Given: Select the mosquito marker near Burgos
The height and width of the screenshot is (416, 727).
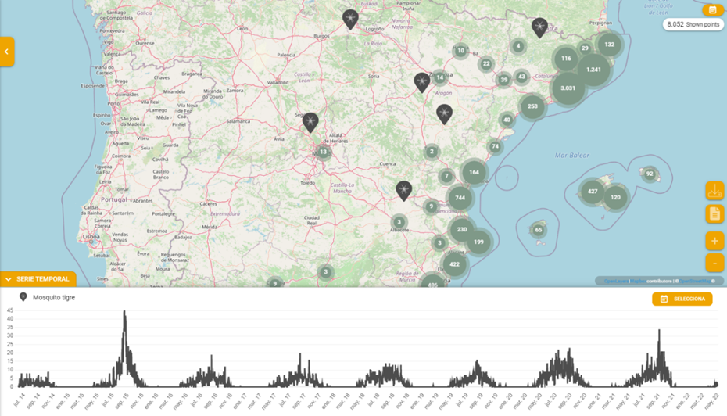Looking at the screenshot, I should tap(350, 19).
